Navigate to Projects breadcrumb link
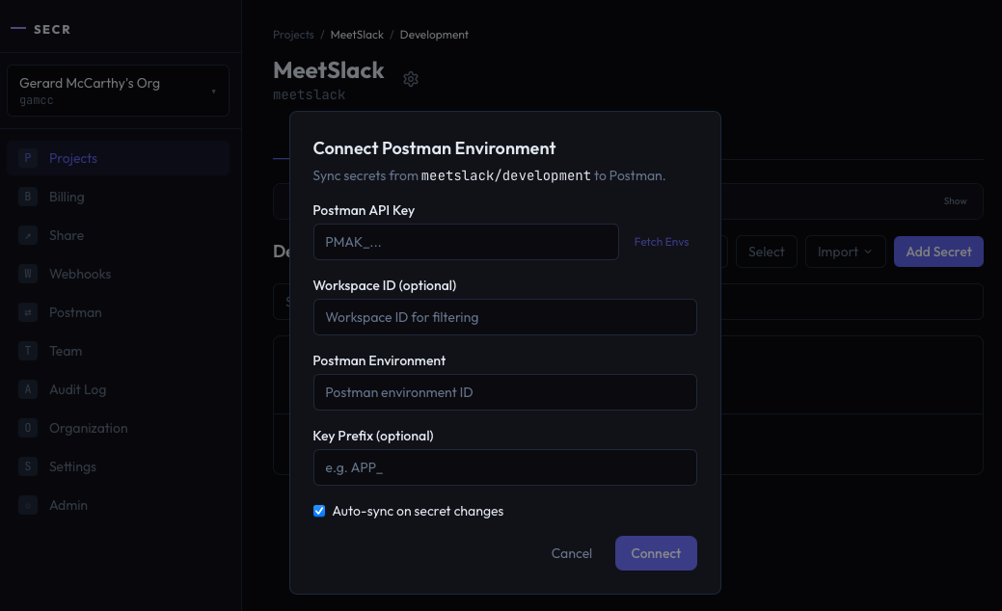Image resolution: width=1002 pixels, height=611 pixels. (293, 35)
